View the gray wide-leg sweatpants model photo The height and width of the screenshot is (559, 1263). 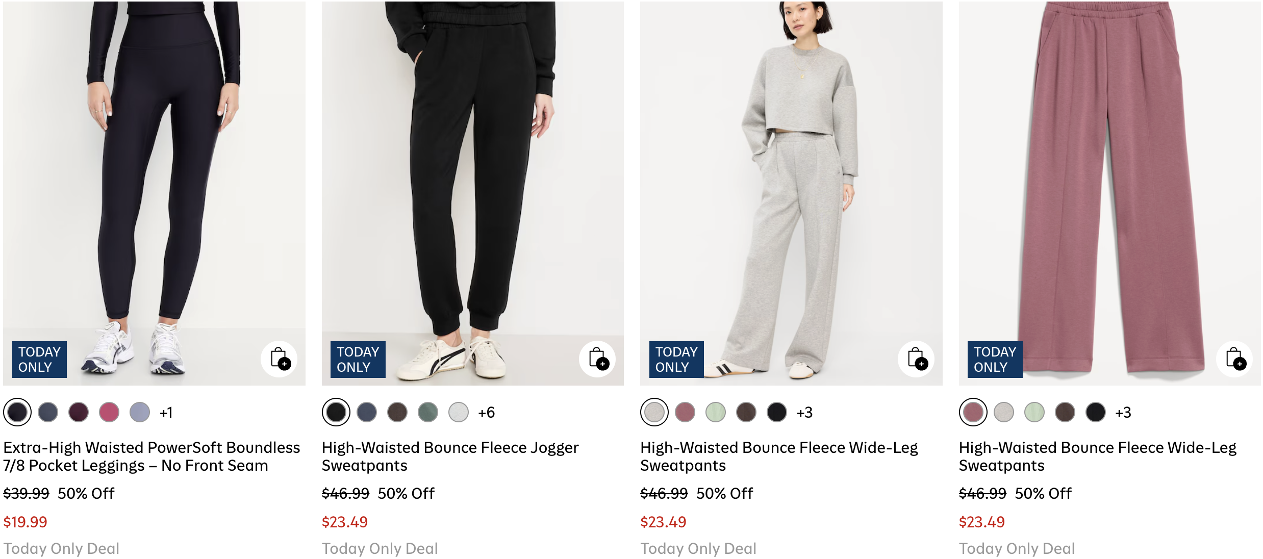[791, 179]
